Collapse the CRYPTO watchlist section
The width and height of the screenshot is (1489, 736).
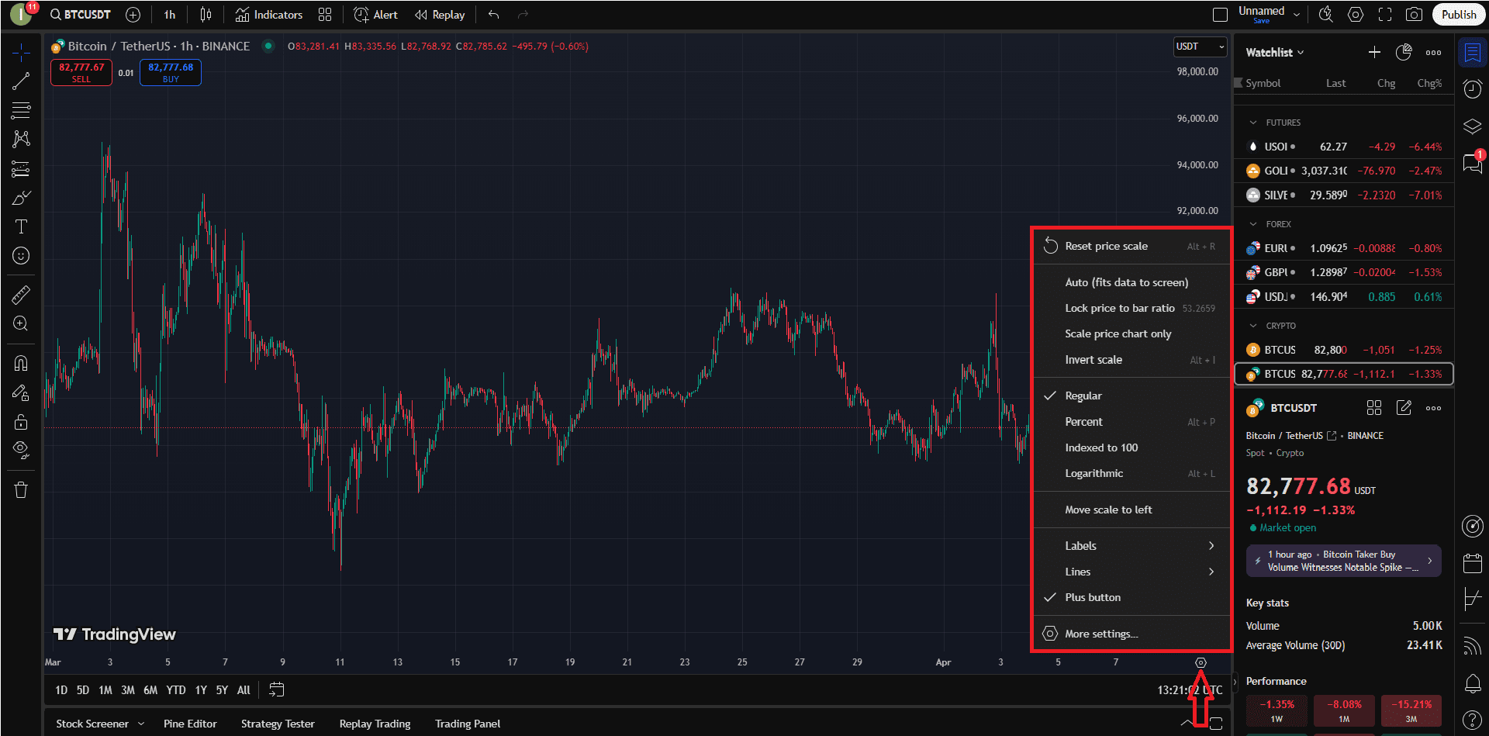point(1253,326)
